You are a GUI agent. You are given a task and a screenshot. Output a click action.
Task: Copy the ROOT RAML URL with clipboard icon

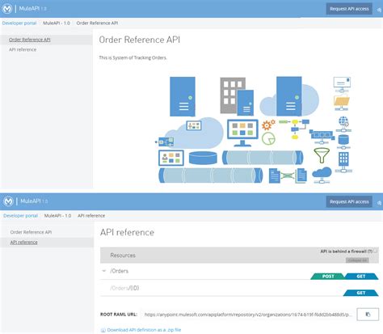point(368,314)
